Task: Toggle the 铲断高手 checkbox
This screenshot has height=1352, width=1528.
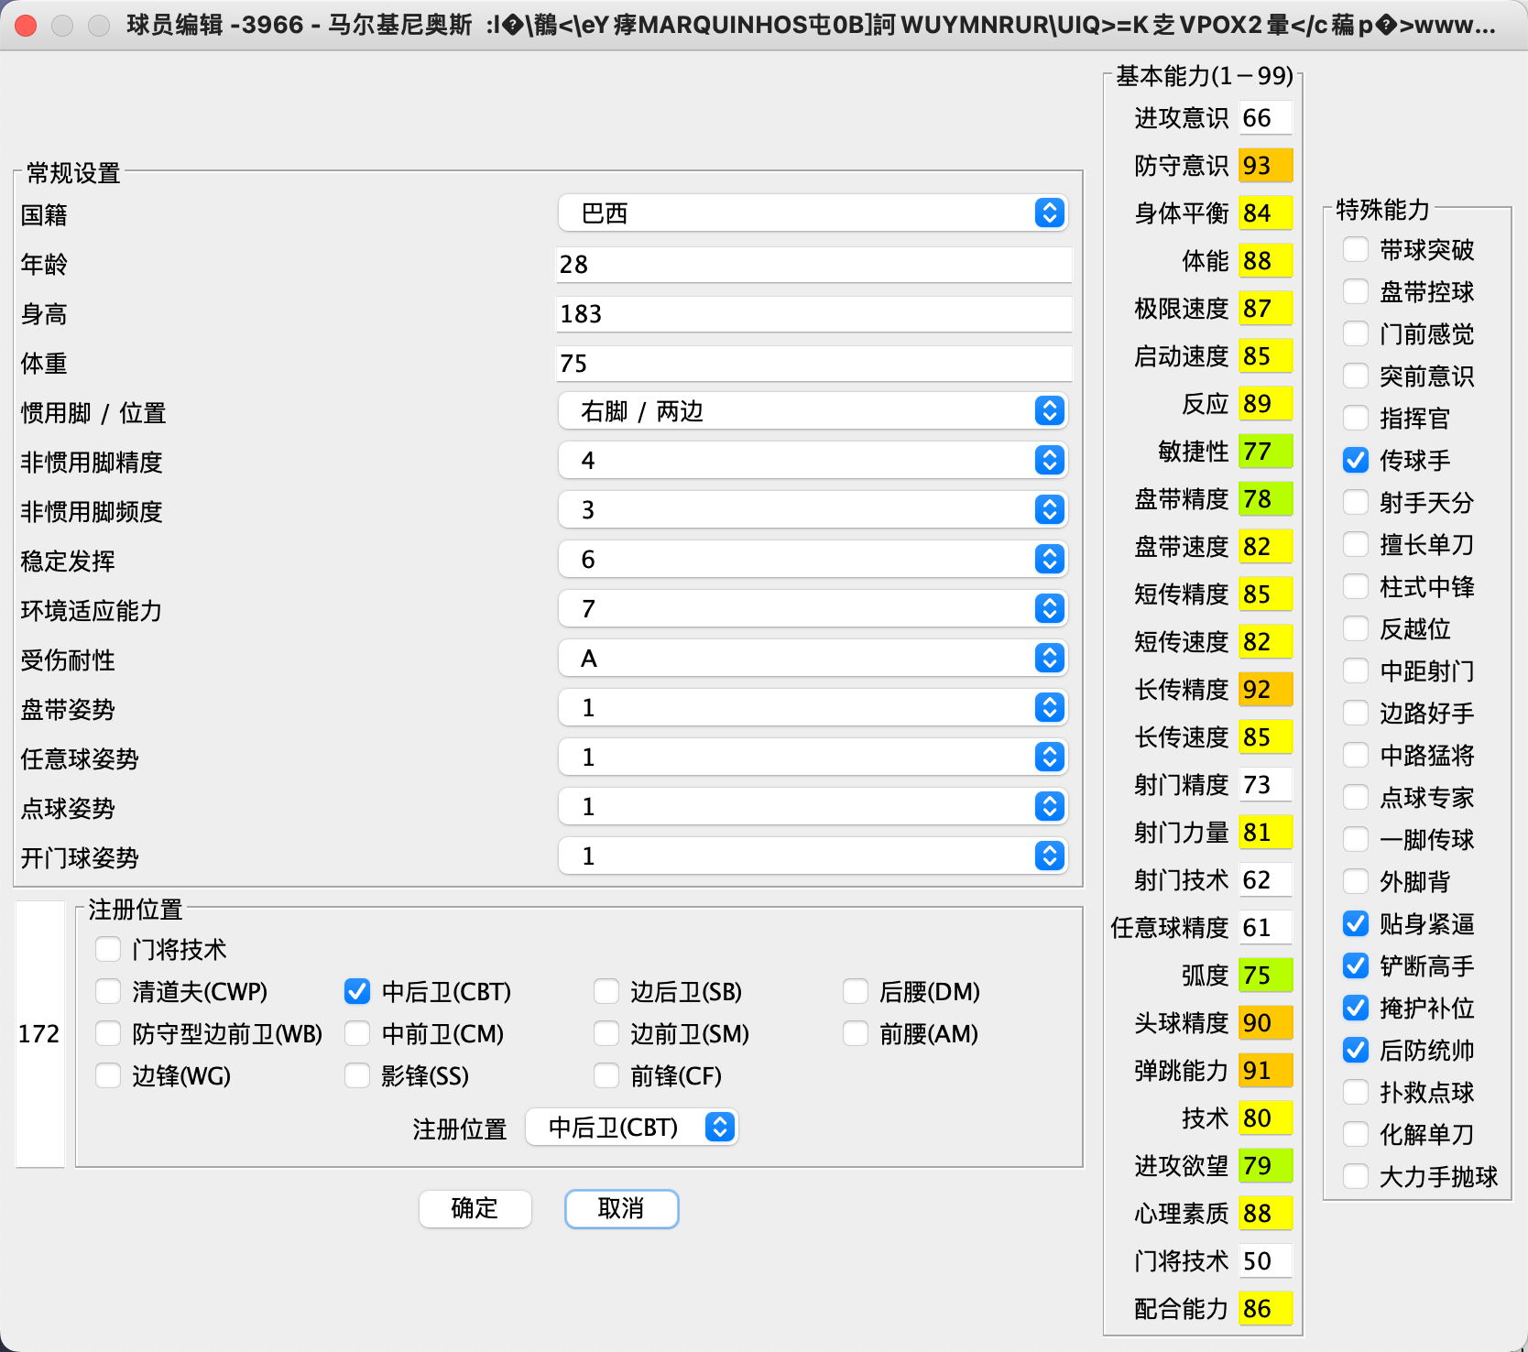Action: click(x=1356, y=966)
